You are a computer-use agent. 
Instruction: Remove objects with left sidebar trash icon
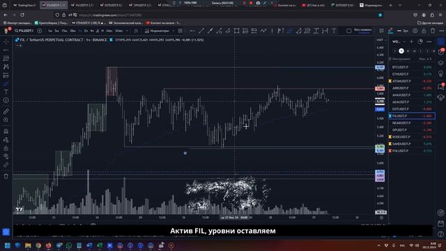pyautogui.click(x=6, y=176)
